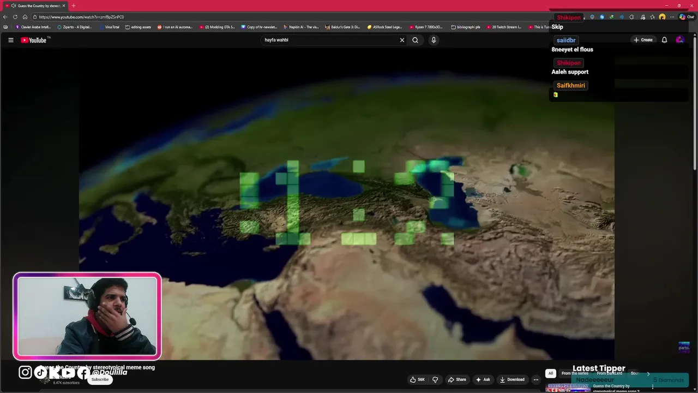The height and width of the screenshot is (393, 698).
Task: Open the "Baldur's Gate 3" bookmark
Action: (x=342, y=27)
